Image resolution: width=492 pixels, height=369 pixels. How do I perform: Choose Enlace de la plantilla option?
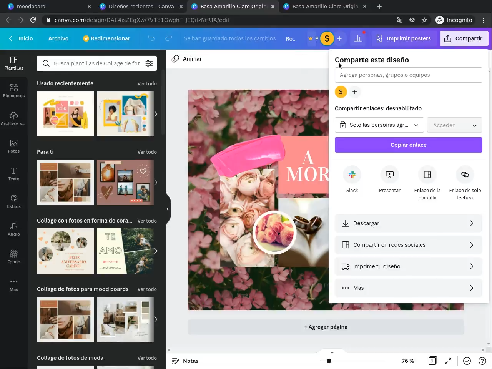(427, 183)
